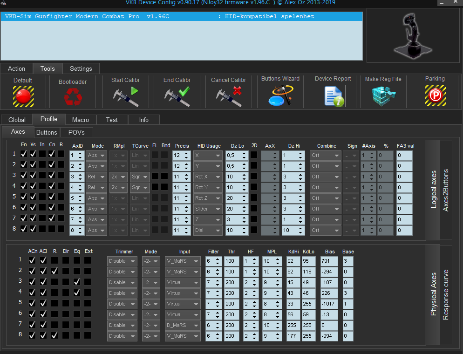Toggle R checkbox for physical axis 2
Image resolution: width=463 pixels, height=354 pixels.
54,271
